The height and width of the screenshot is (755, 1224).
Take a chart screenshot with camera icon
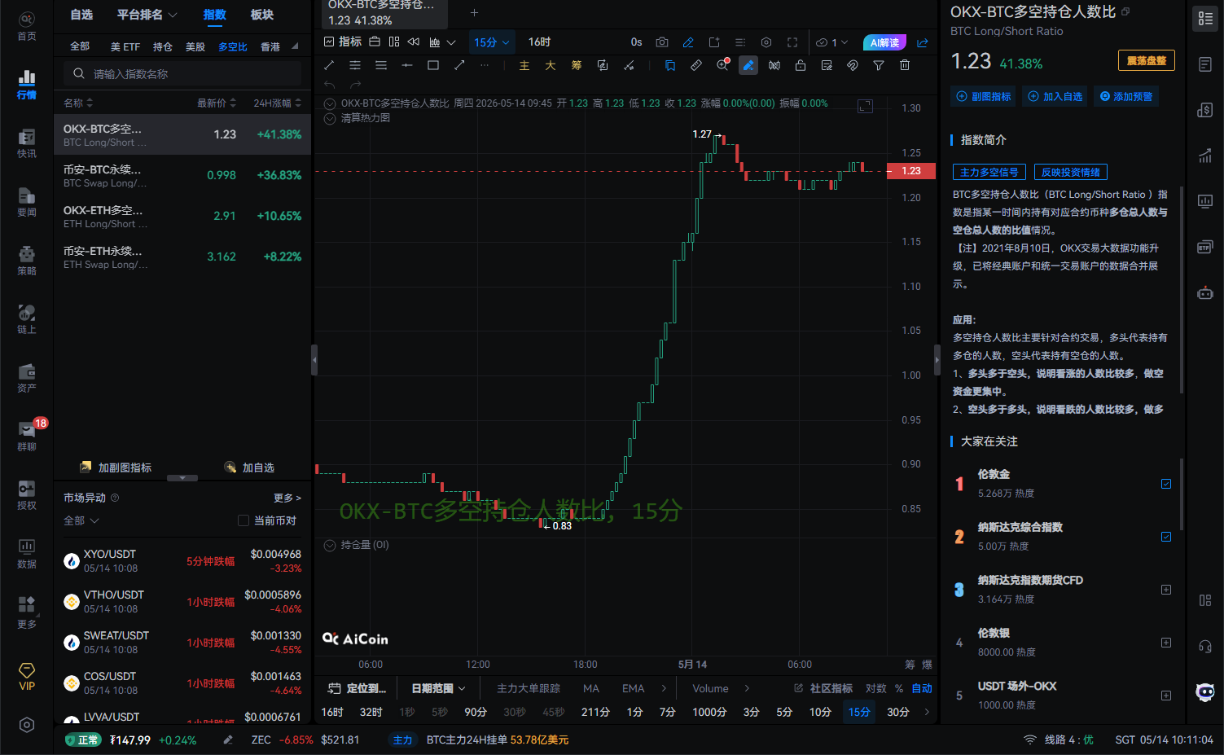662,42
